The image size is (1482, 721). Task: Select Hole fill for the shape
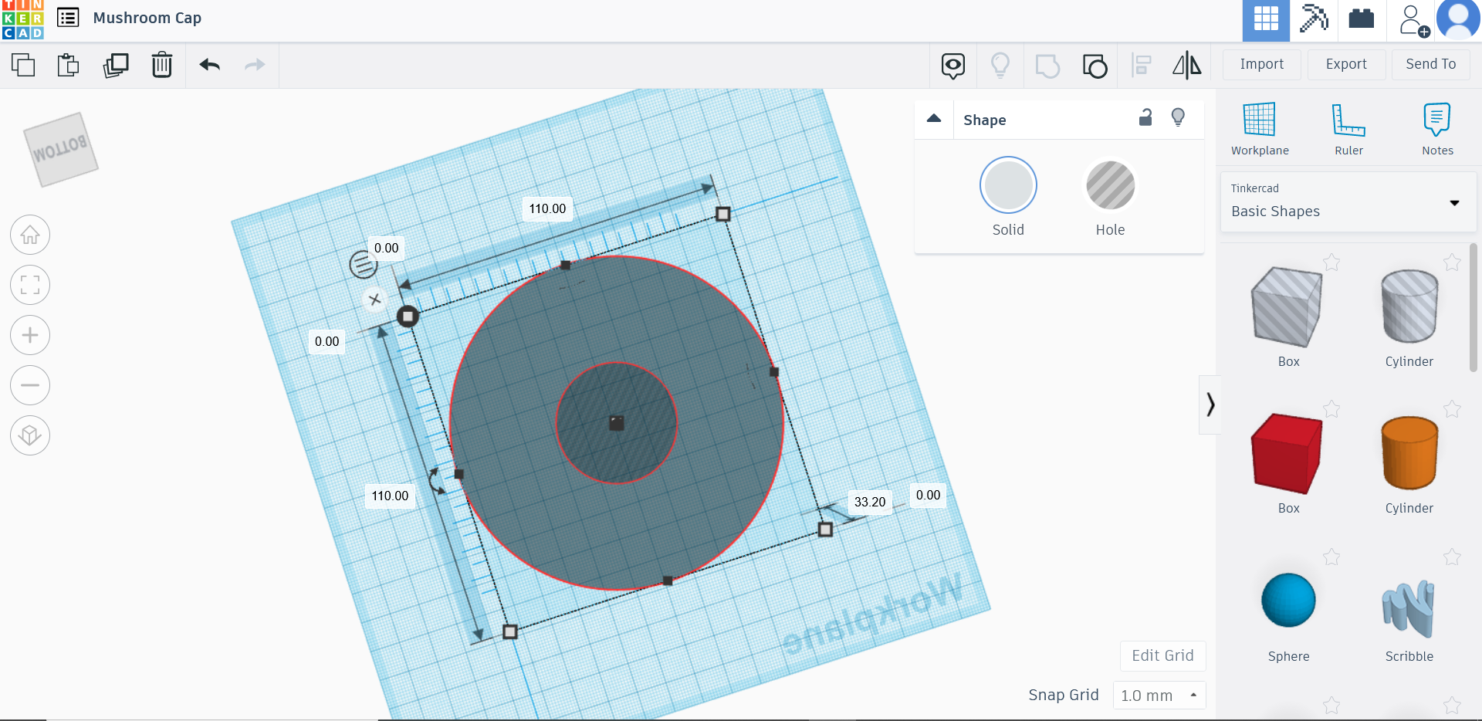[1110, 185]
